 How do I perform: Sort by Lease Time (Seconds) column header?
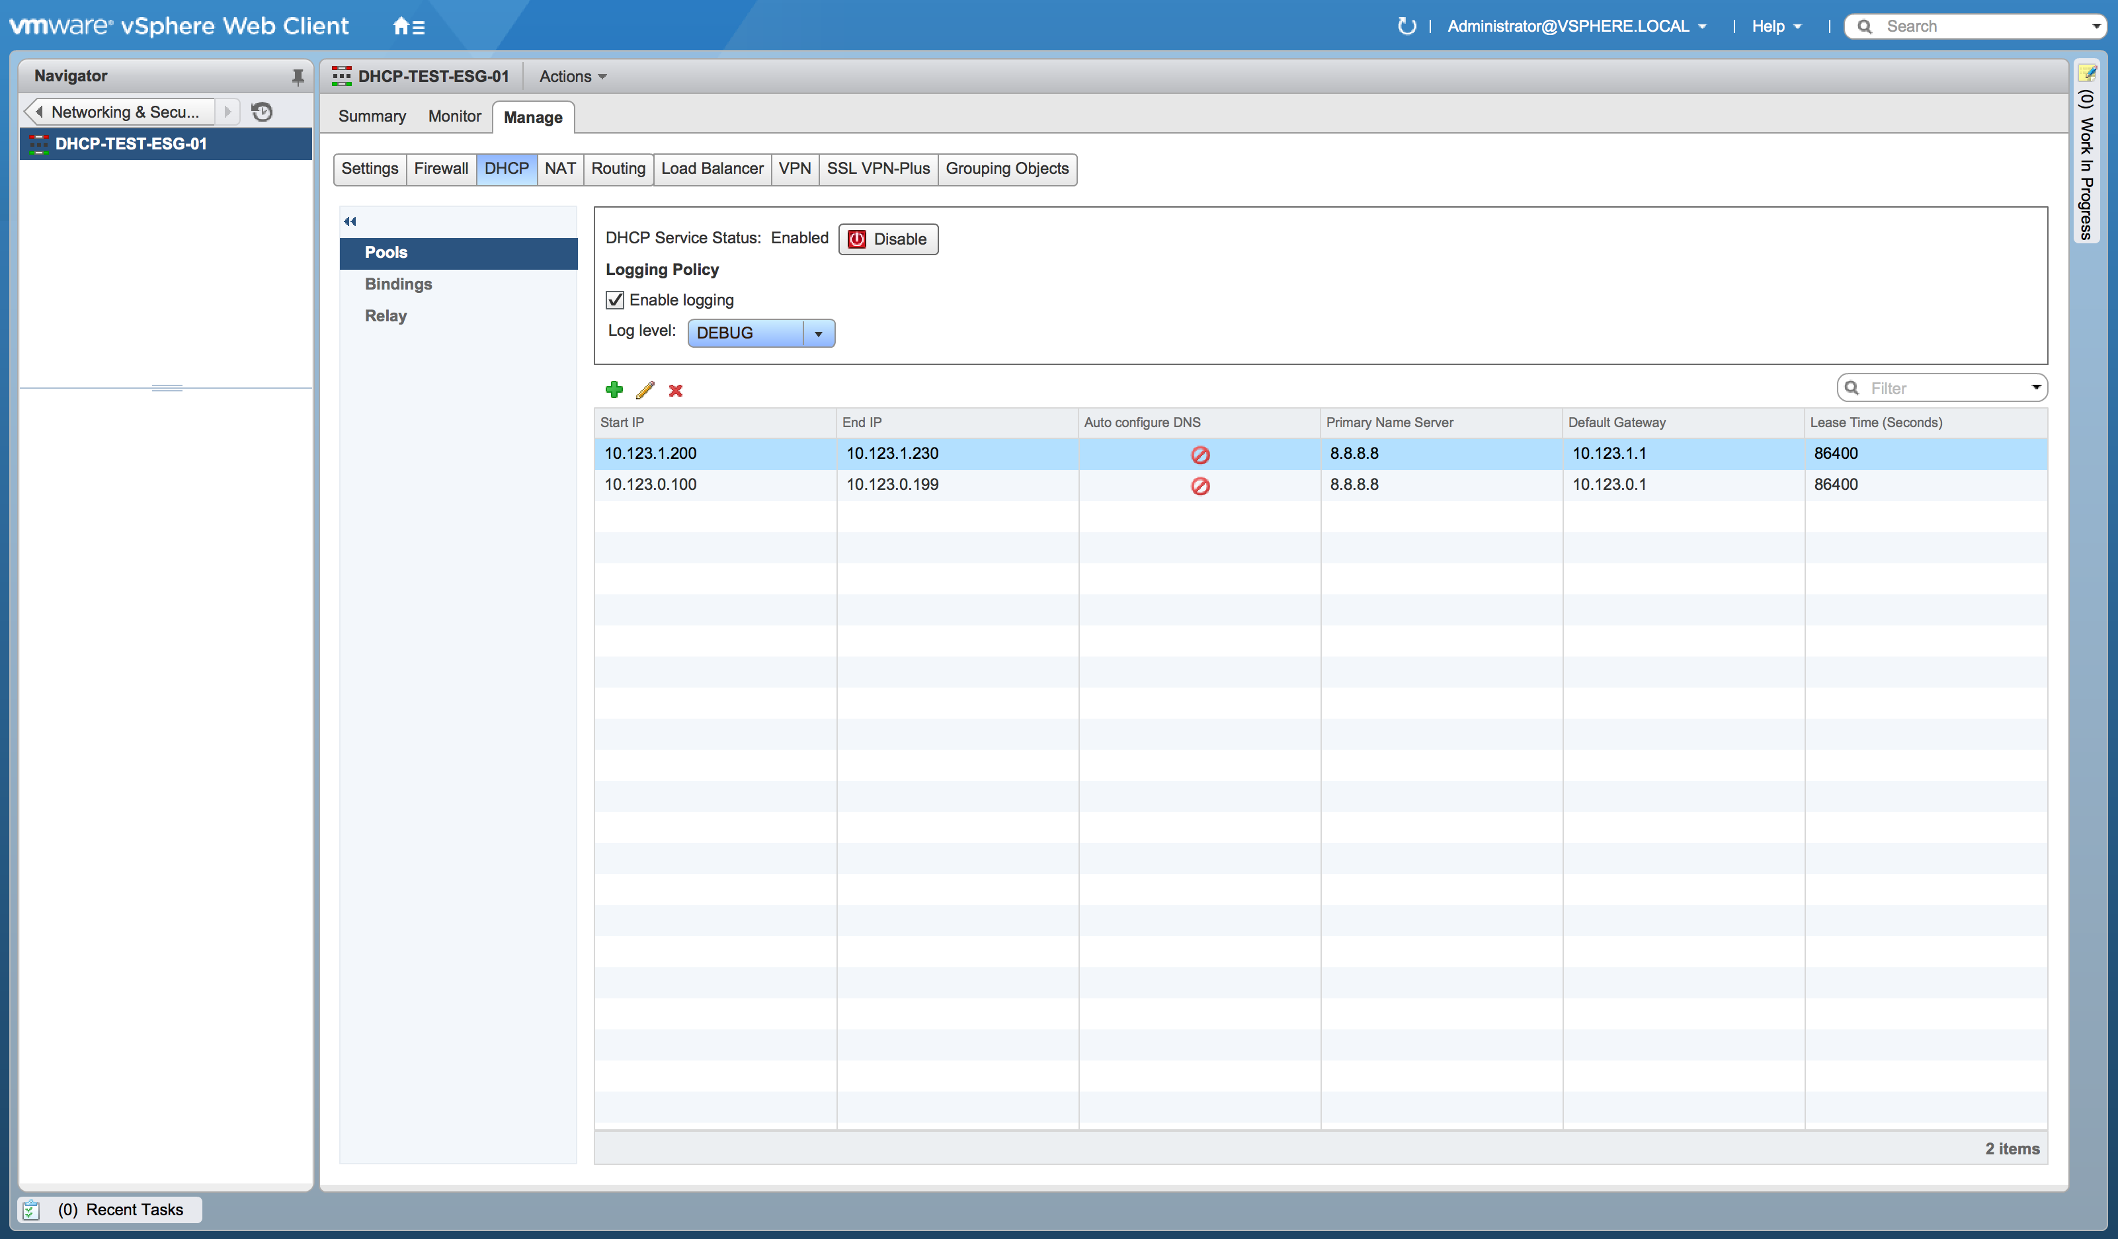tap(1926, 422)
